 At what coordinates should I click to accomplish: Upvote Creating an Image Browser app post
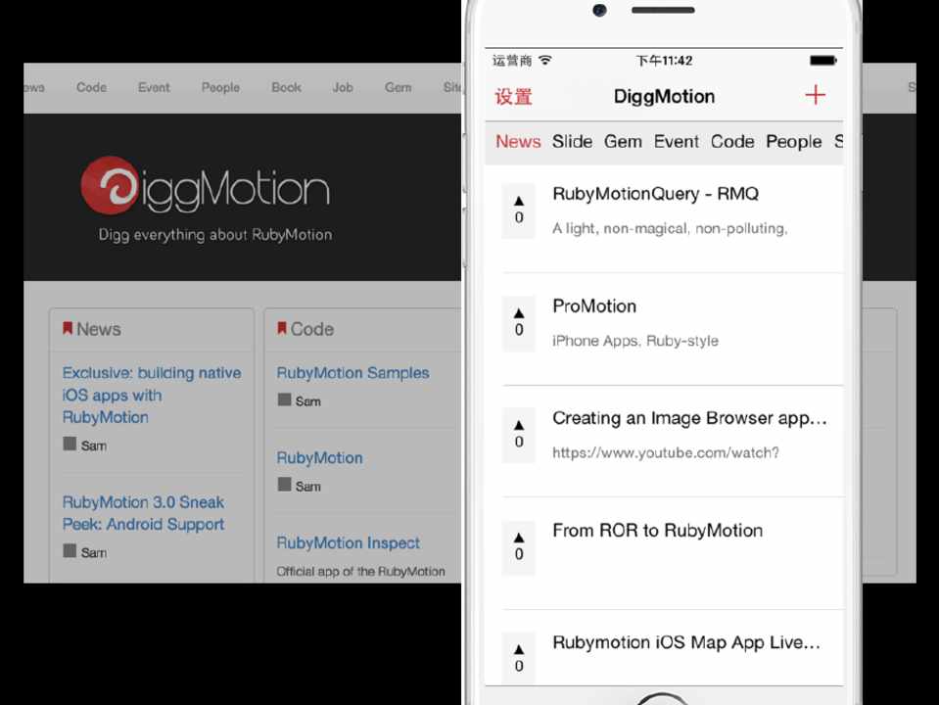pos(519,434)
